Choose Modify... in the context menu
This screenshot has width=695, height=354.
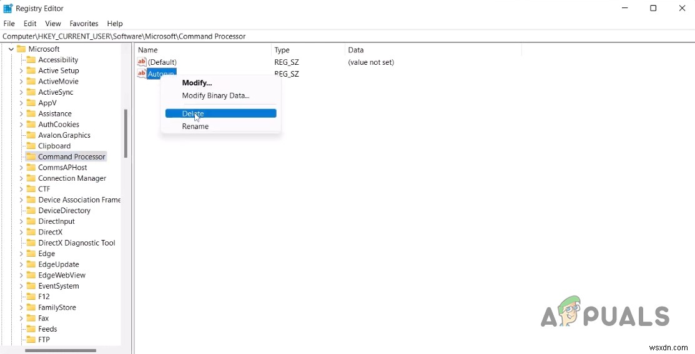click(x=220, y=83)
